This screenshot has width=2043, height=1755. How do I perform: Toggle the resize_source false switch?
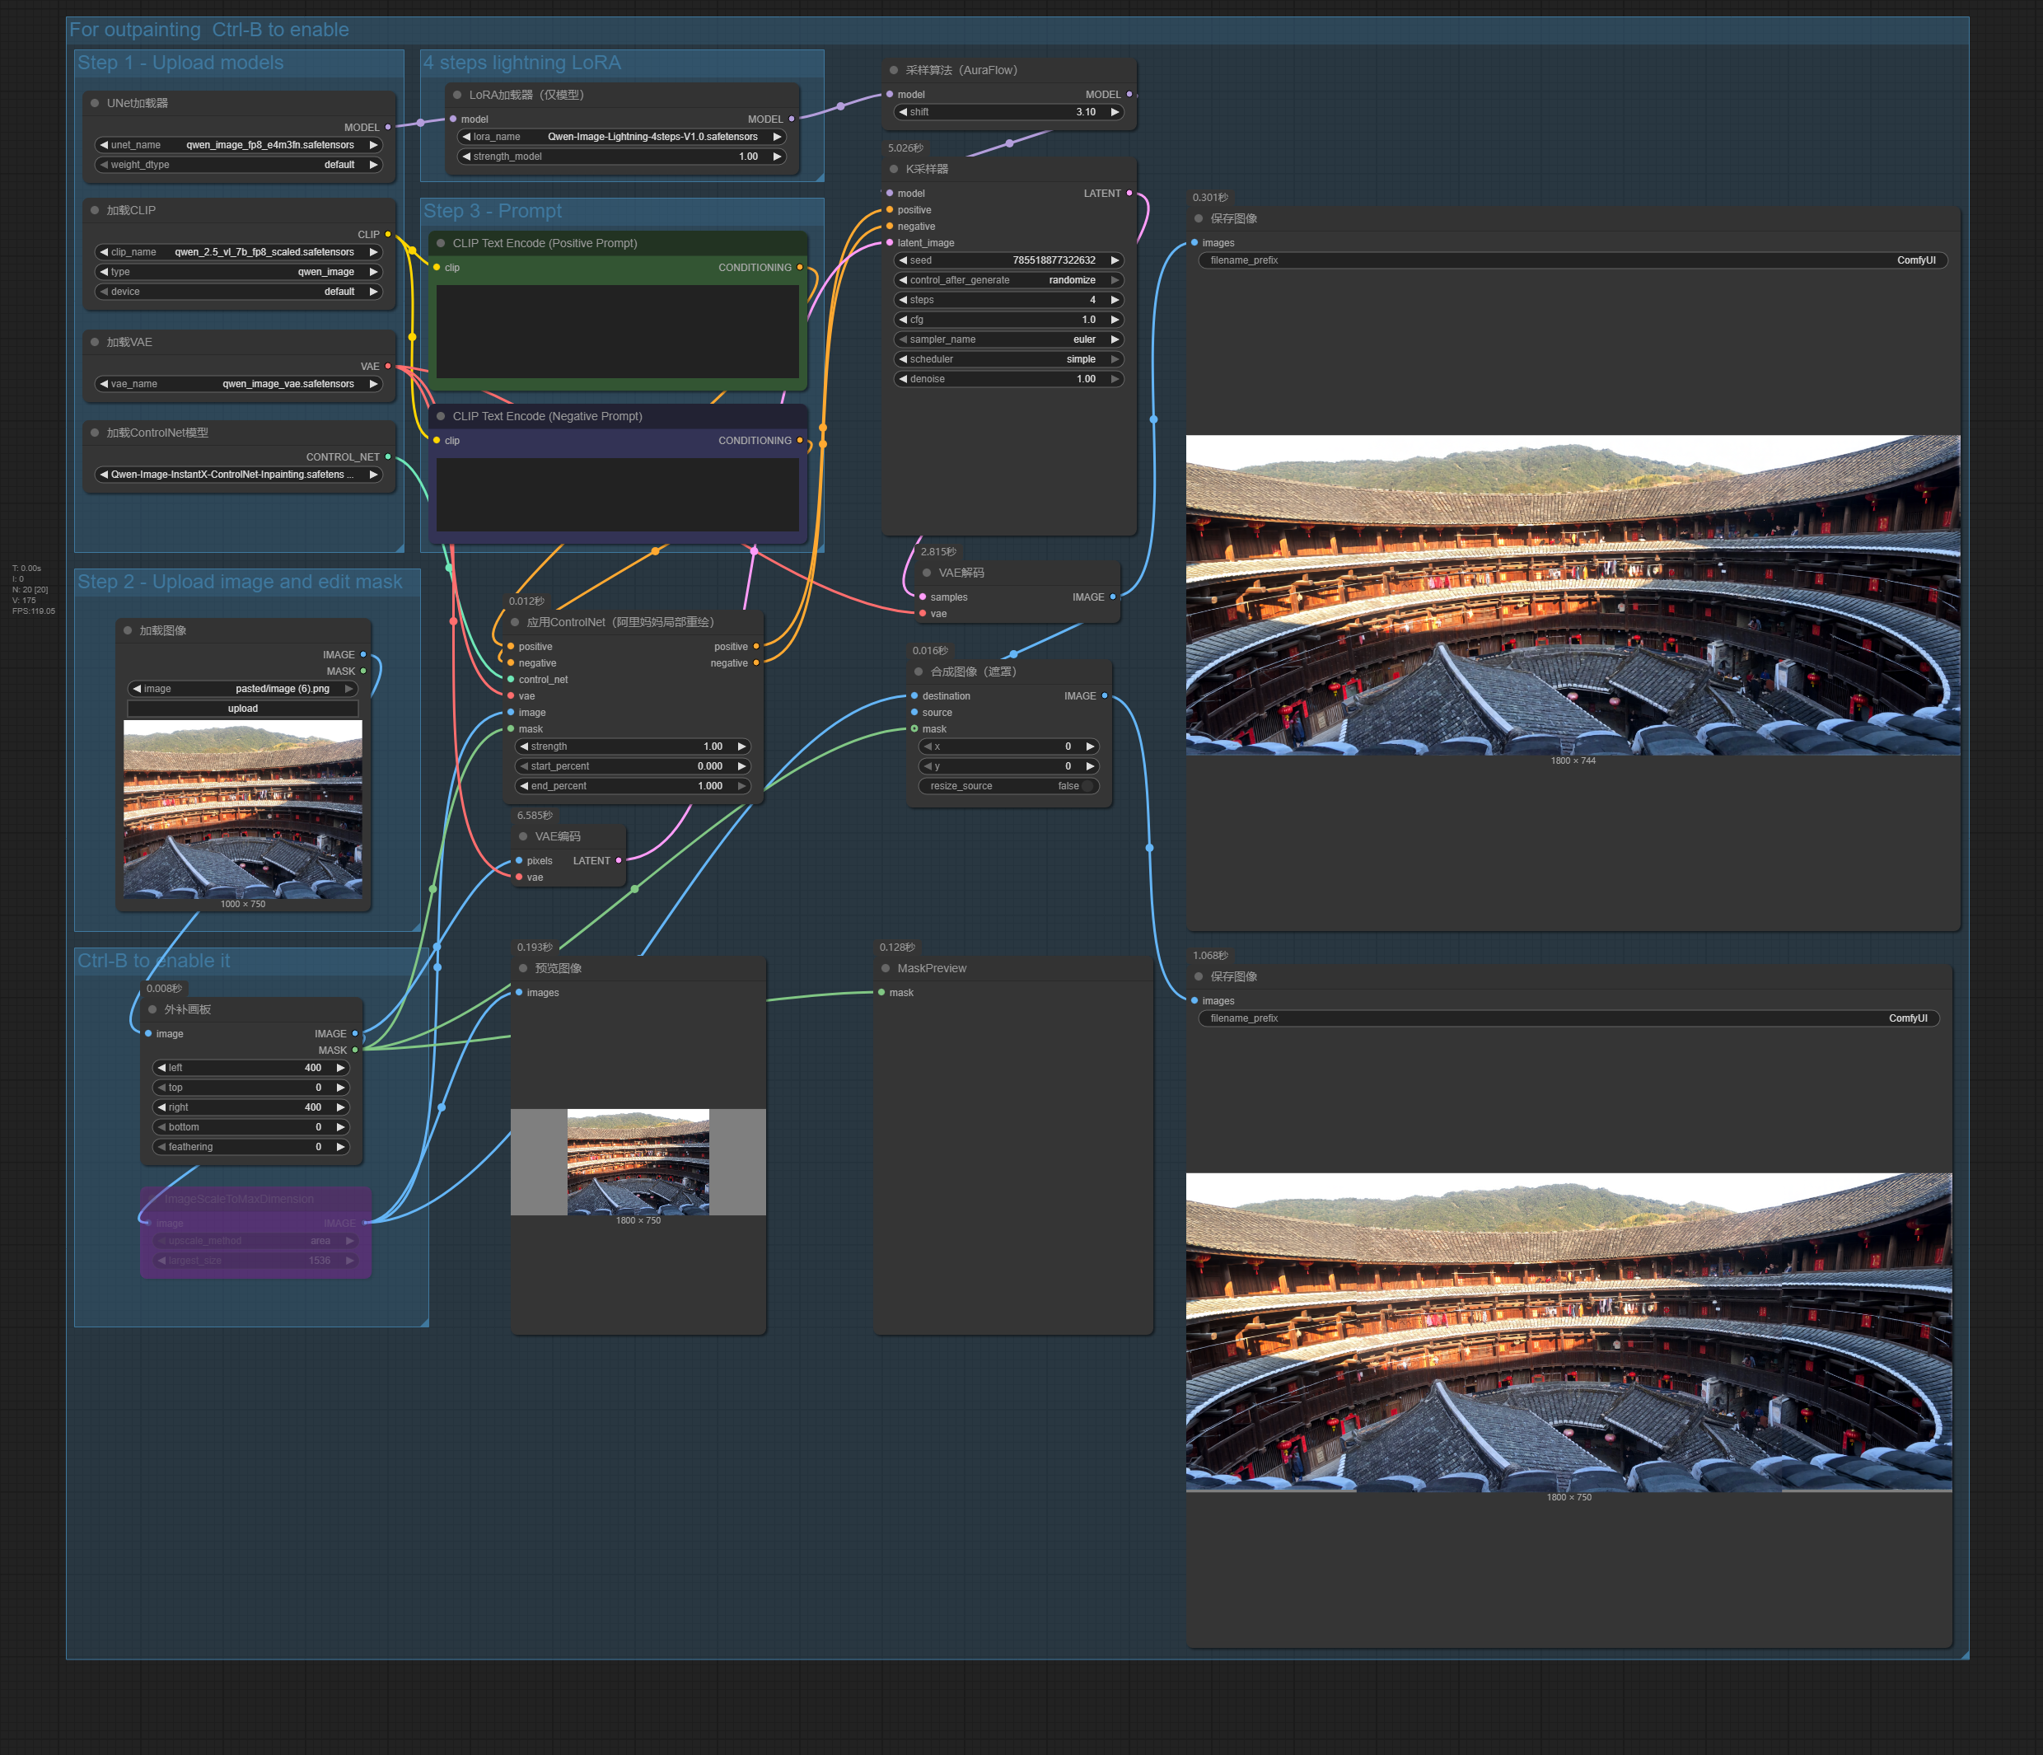pos(1087,786)
